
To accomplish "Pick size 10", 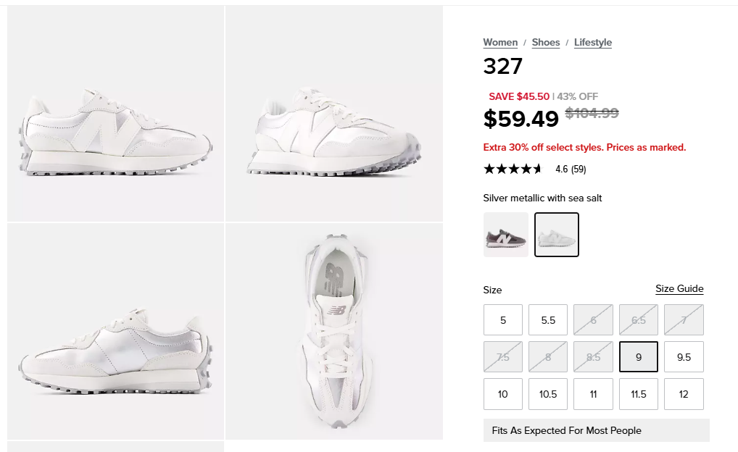I will pos(503,394).
